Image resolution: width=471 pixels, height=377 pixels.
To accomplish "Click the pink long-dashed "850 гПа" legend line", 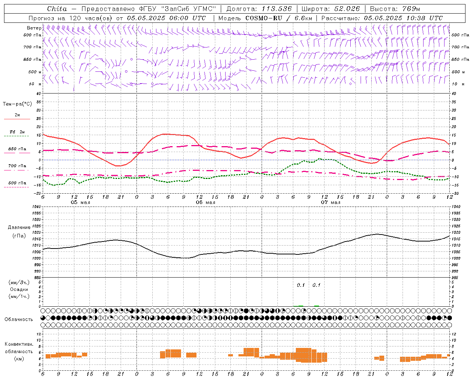I will tap(17, 153).
